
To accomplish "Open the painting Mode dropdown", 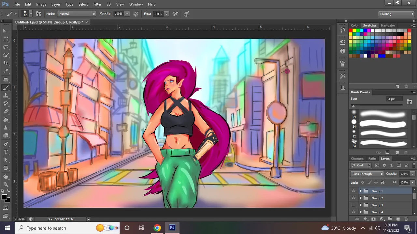I will [x=77, y=14].
